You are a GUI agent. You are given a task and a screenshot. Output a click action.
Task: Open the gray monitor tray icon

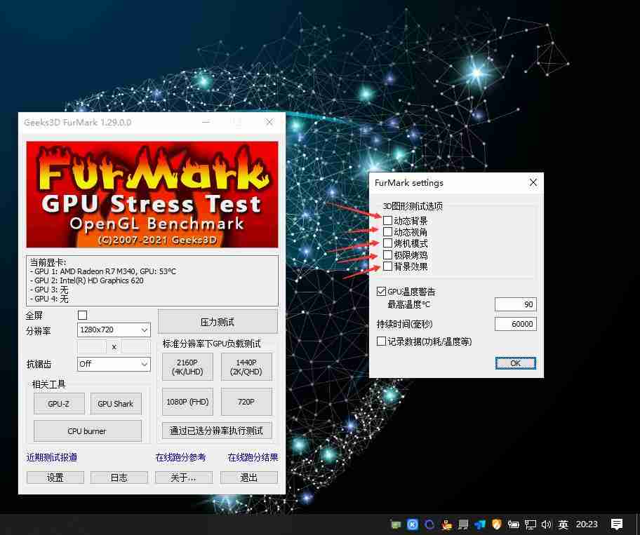[463, 524]
